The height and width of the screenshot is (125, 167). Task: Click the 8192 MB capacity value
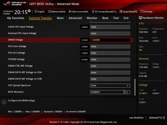[x=143, y=76]
